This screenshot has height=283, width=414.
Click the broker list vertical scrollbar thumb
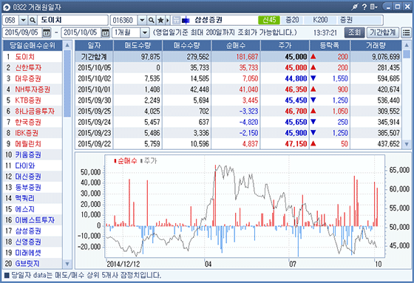click(x=67, y=83)
